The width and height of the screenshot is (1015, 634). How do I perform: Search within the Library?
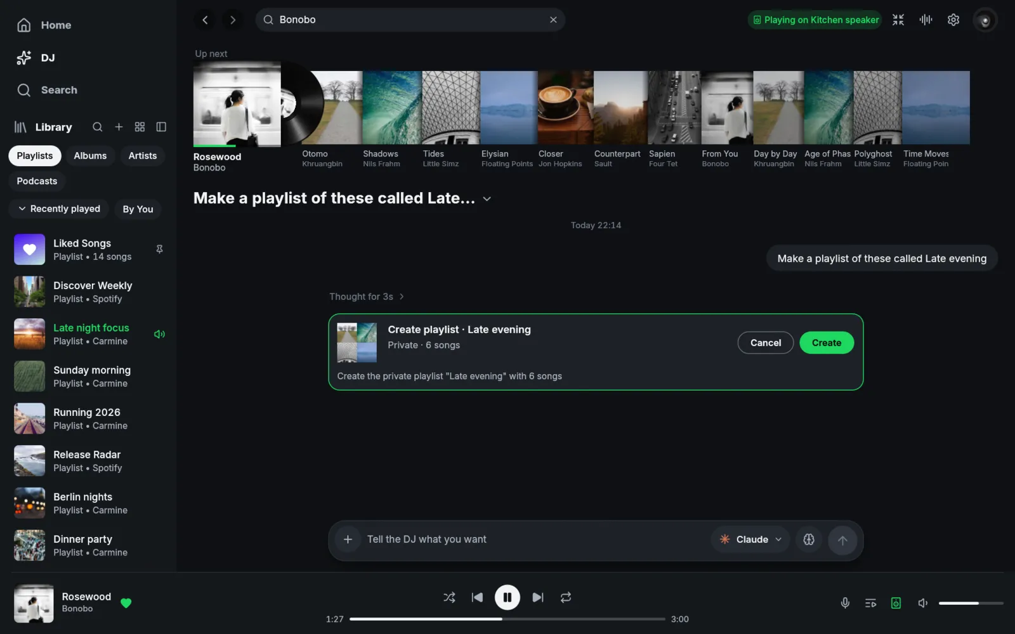[97, 127]
